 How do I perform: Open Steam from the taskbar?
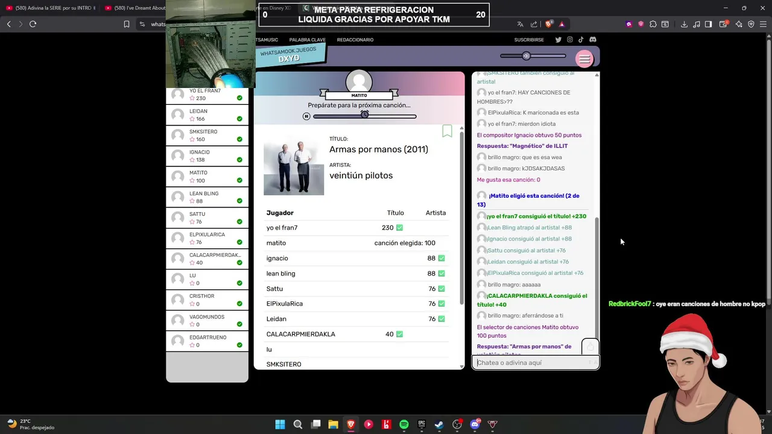tap(439, 424)
